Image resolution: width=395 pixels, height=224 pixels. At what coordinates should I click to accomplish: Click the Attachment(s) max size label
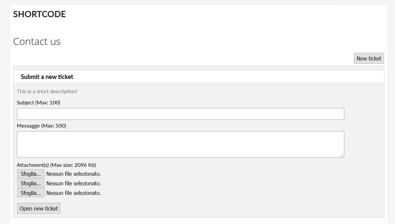pyautogui.click(x=56, y=165)
